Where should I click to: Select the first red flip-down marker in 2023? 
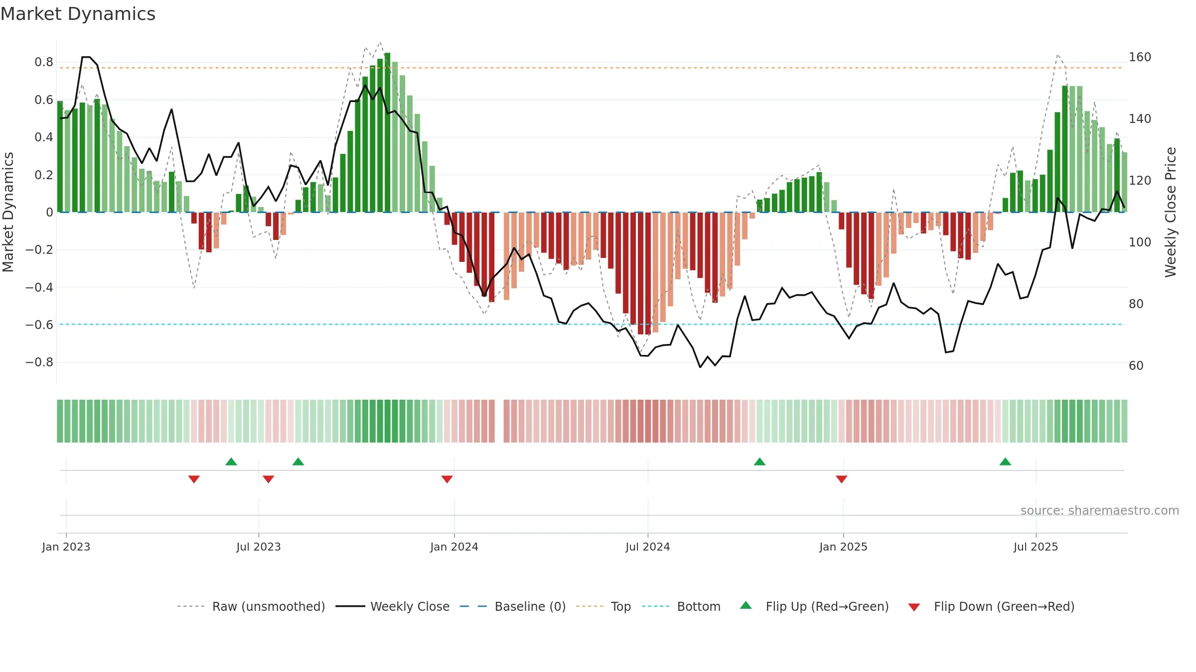click(x=194, y=479)
